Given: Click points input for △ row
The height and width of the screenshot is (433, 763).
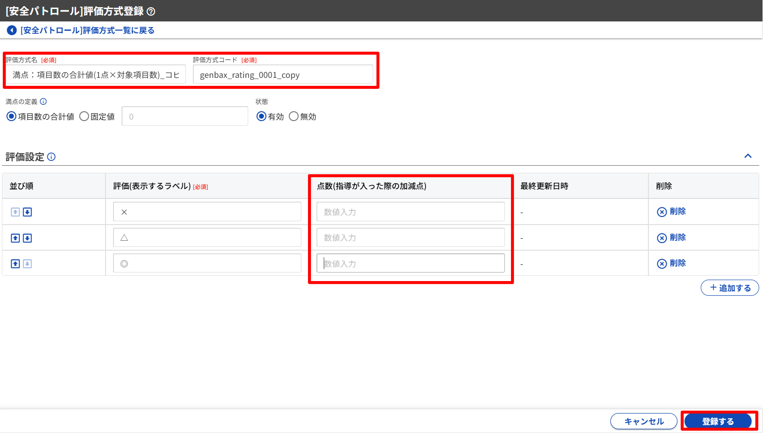Looking at the screenshot, I should [x=410, y=238].
